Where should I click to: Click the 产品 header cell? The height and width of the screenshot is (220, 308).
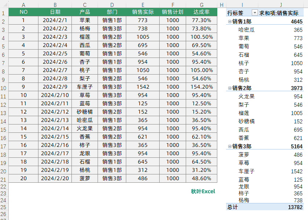(x=85, y=12)
